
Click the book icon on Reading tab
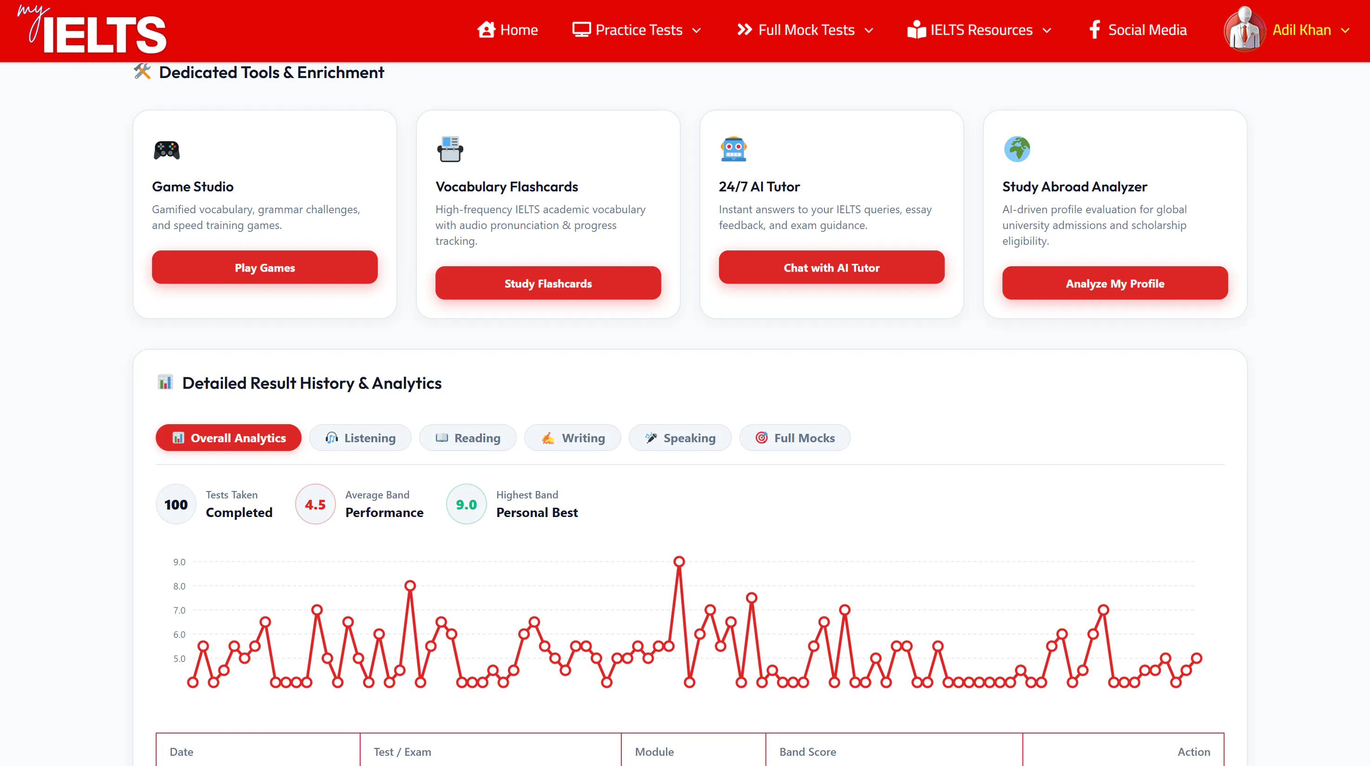click(442, 438)
